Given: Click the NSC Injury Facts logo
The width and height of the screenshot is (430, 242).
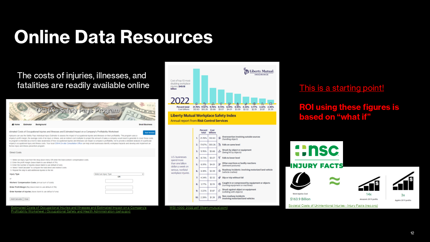Looking at the screenshot, I should point(317,155).
